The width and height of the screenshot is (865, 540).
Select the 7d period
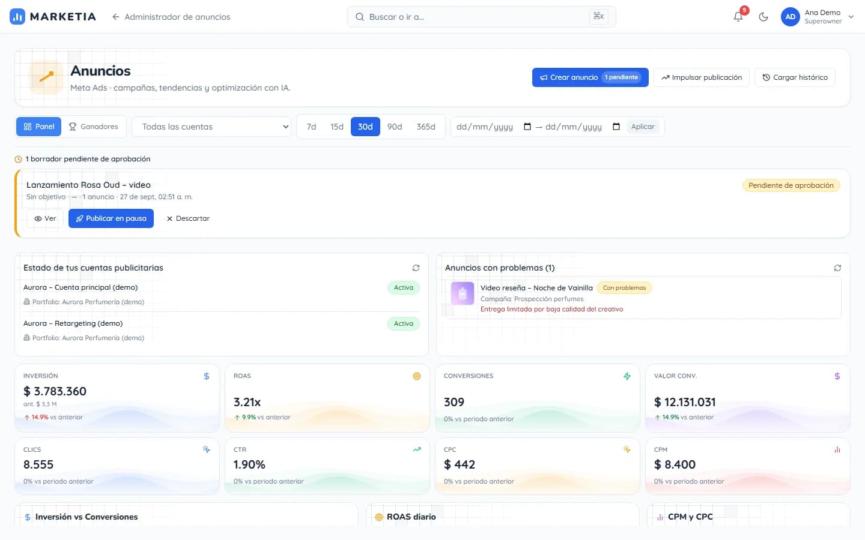click(311, 127)
